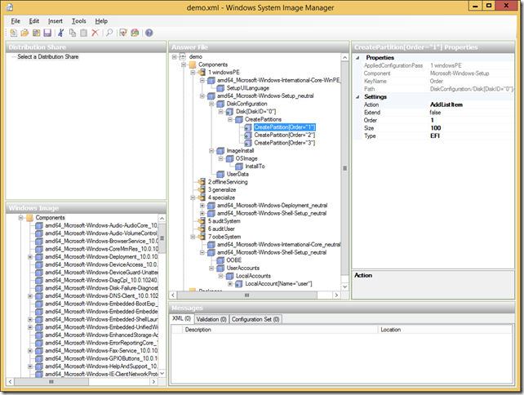This screenshot has width=524, height=395.
Task: Click the Components folder icon in Answer File
Action: pos(193,64)
